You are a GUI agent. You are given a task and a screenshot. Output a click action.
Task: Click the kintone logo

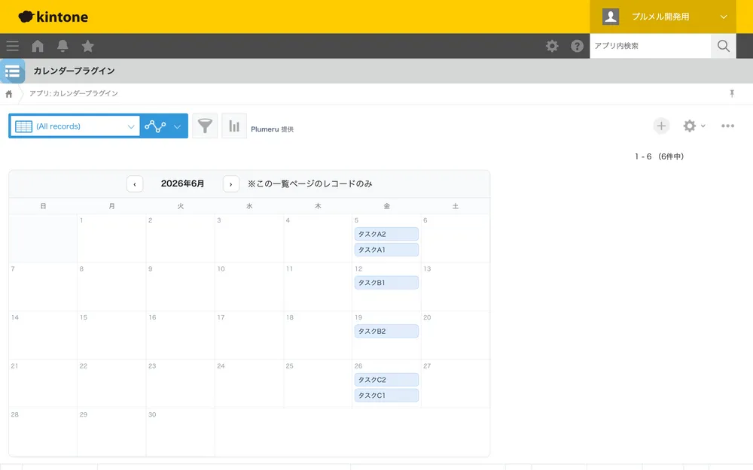[53, 17]
